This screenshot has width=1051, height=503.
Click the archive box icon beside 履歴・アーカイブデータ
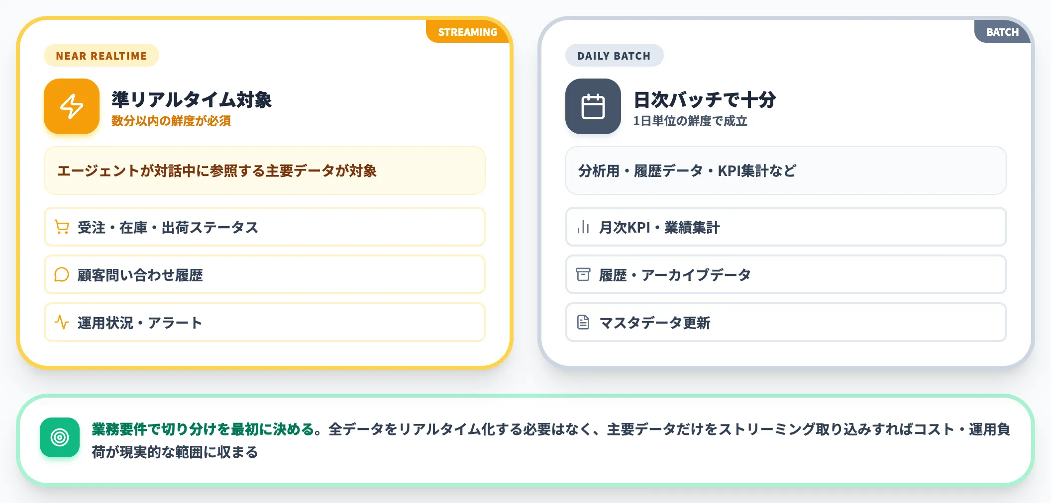tap(583, 275)
